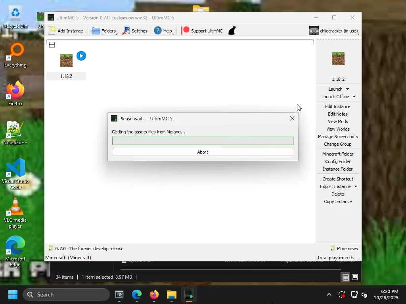Open the Windows Start menu
Image resolution: width=406 pixels, height=304 pixels.
(x=13, y=294)
